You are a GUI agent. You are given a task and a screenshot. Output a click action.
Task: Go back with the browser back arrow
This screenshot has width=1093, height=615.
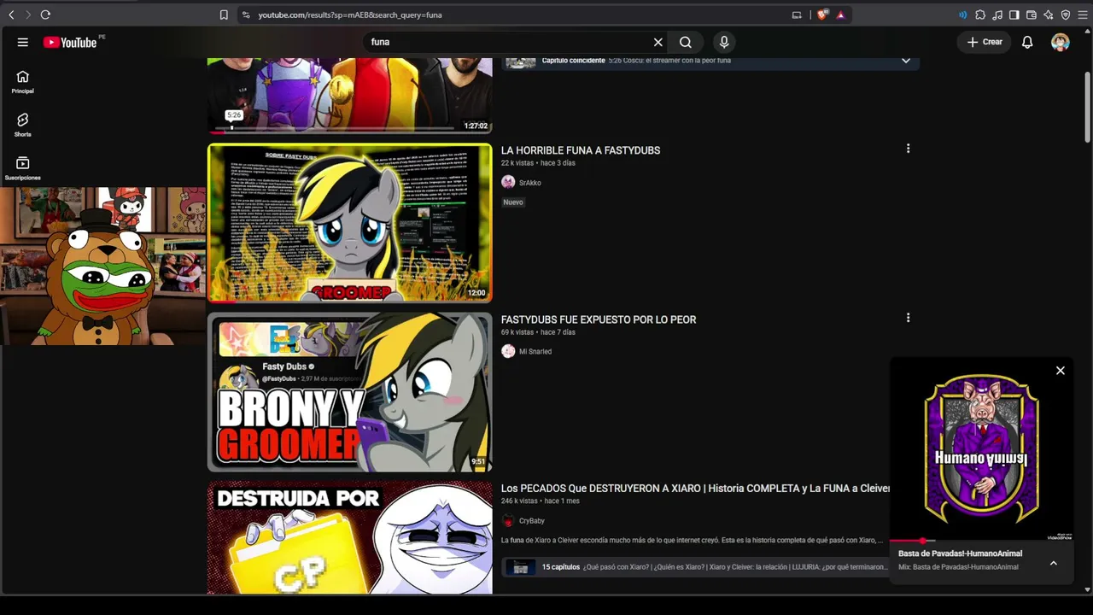[x=11, y=15]
